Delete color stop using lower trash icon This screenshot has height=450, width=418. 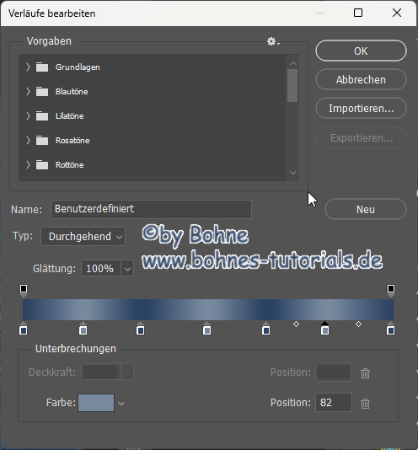coord(365,403)
